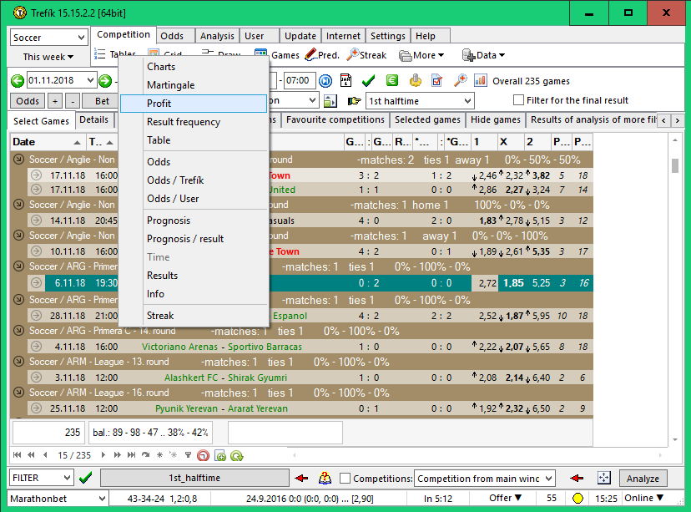This screenshot has height=512, width=691.
Task: Choose Prognosis / result menu entry
Action: [x=185, y=239]
